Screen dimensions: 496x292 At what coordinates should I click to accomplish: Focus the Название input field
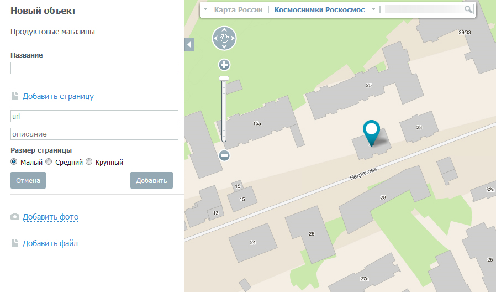coord(94,68)
